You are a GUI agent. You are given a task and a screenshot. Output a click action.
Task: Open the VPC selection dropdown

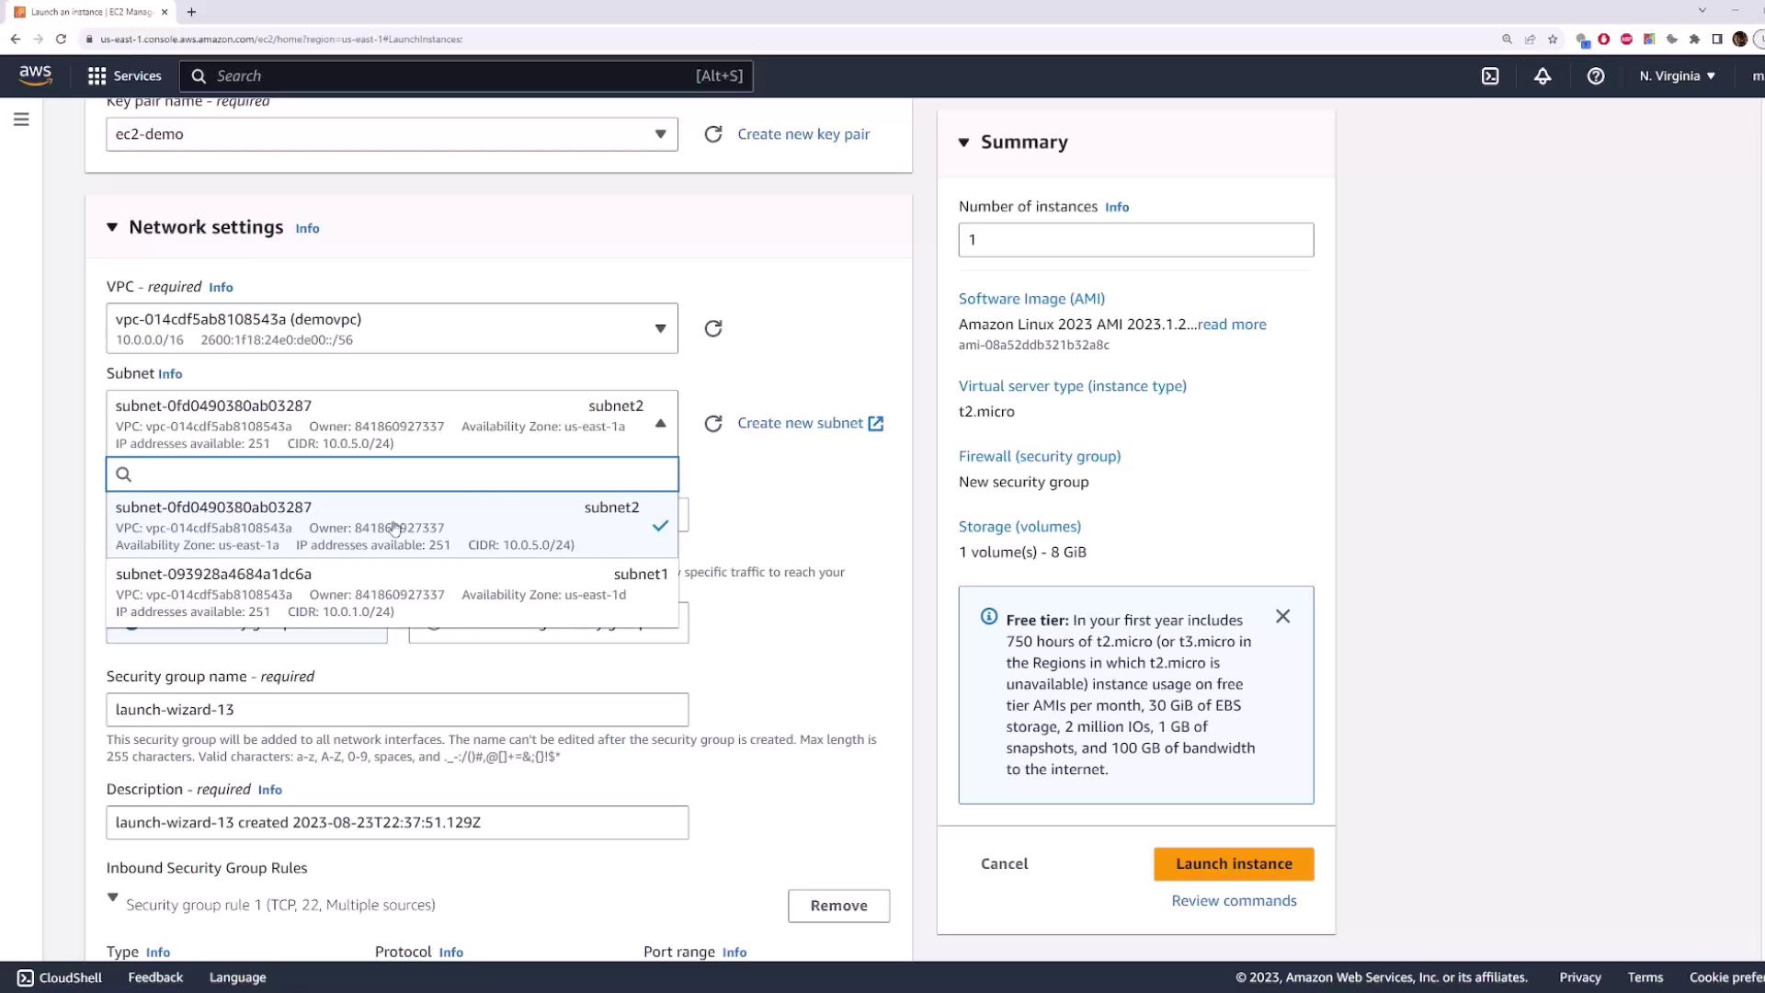(x=392, y=329)
